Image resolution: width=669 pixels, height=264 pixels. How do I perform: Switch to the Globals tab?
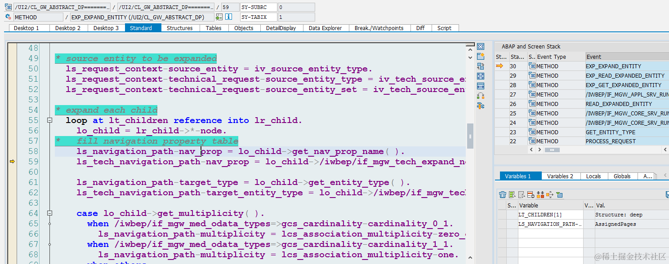622,176
